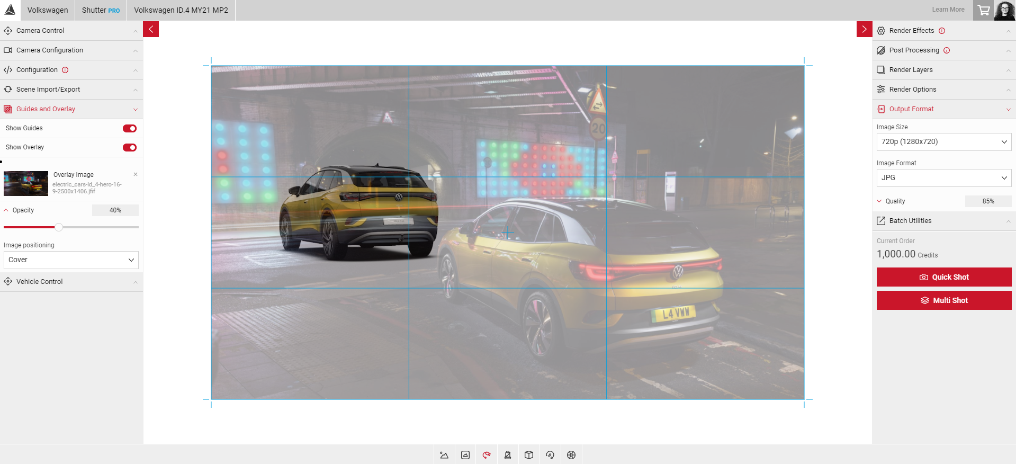Click the overlay filename 'electric_cars-id_4-hero-16-9-2500x1406.jfif'

click(x=87, y=188)
